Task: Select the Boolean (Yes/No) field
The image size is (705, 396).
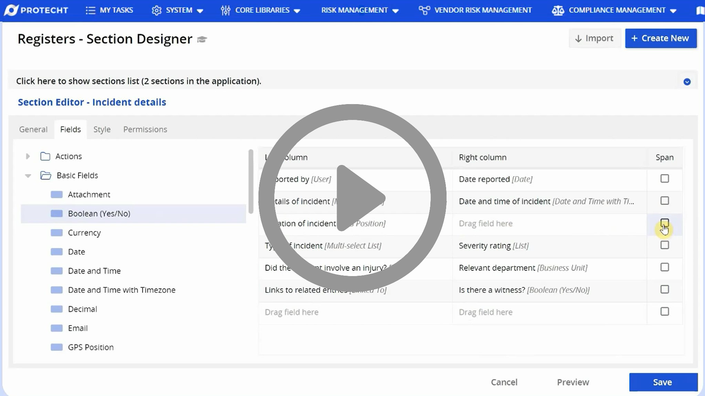Action: [99, 213]
